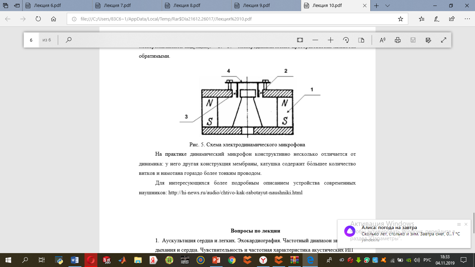
Task: Add this page to favorites star
Action: (x=401, y=19)
